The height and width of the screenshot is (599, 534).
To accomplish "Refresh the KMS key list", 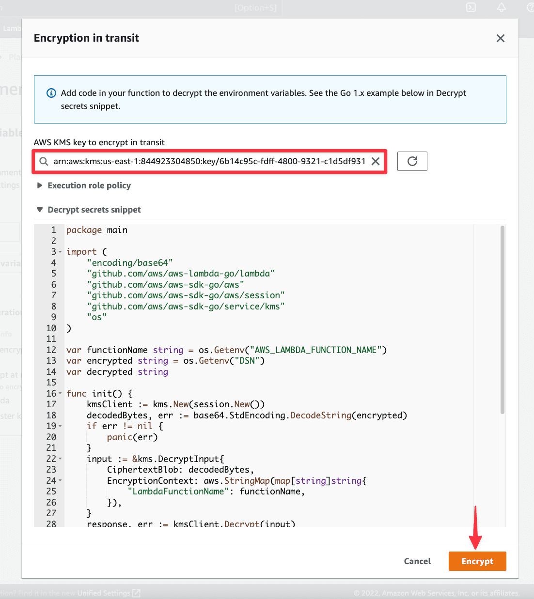I will (412, 161).
